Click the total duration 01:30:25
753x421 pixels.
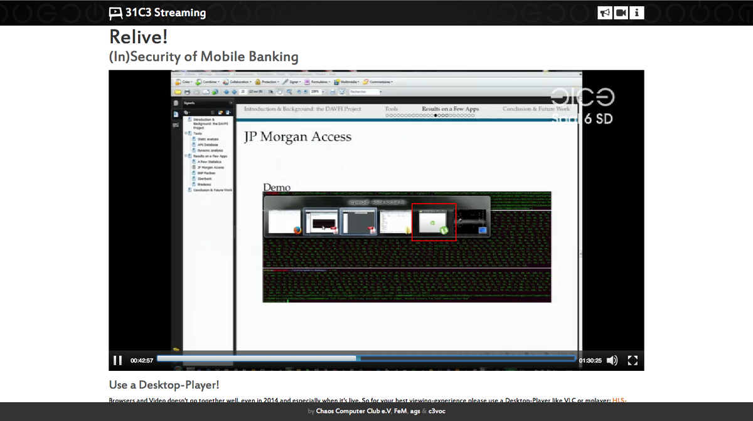(x=590, y=361)
